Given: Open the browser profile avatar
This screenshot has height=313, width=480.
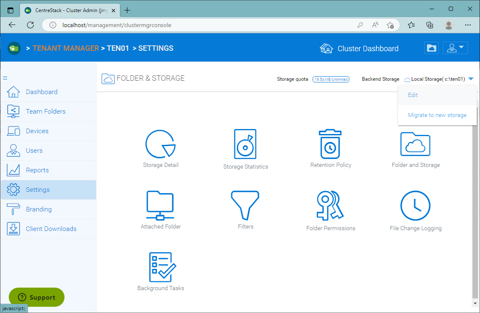Looking at the screenshot, I should click(449, 25).
